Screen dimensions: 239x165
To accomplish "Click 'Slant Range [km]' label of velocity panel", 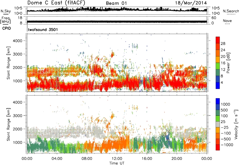I will (x=8, y=124).
